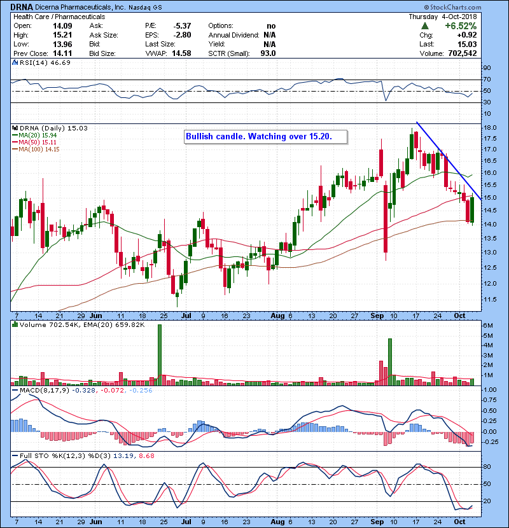This screenshot has width=509, height=528.
Task: Click the green up-triangle price change icon
Action: [425, 26]
